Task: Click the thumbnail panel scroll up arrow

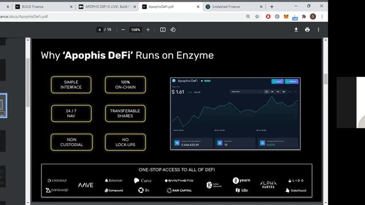Action: pyautogui.click(x=28, y=40)
